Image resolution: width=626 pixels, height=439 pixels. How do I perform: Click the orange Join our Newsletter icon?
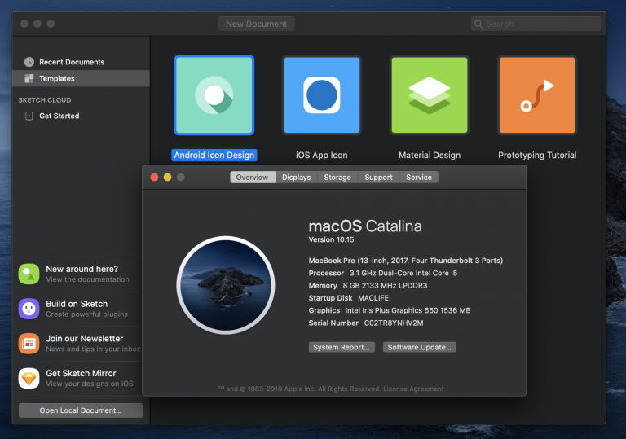tap(29, 343)
